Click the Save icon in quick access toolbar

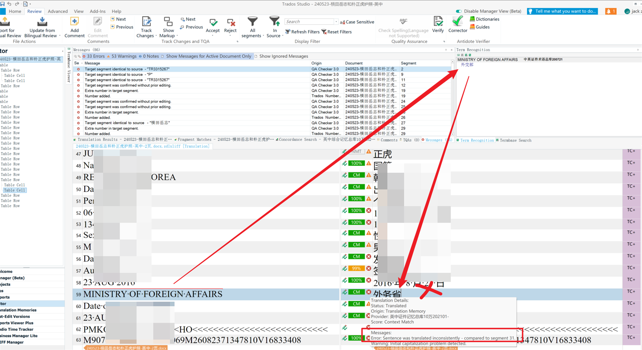coord(2,4)
